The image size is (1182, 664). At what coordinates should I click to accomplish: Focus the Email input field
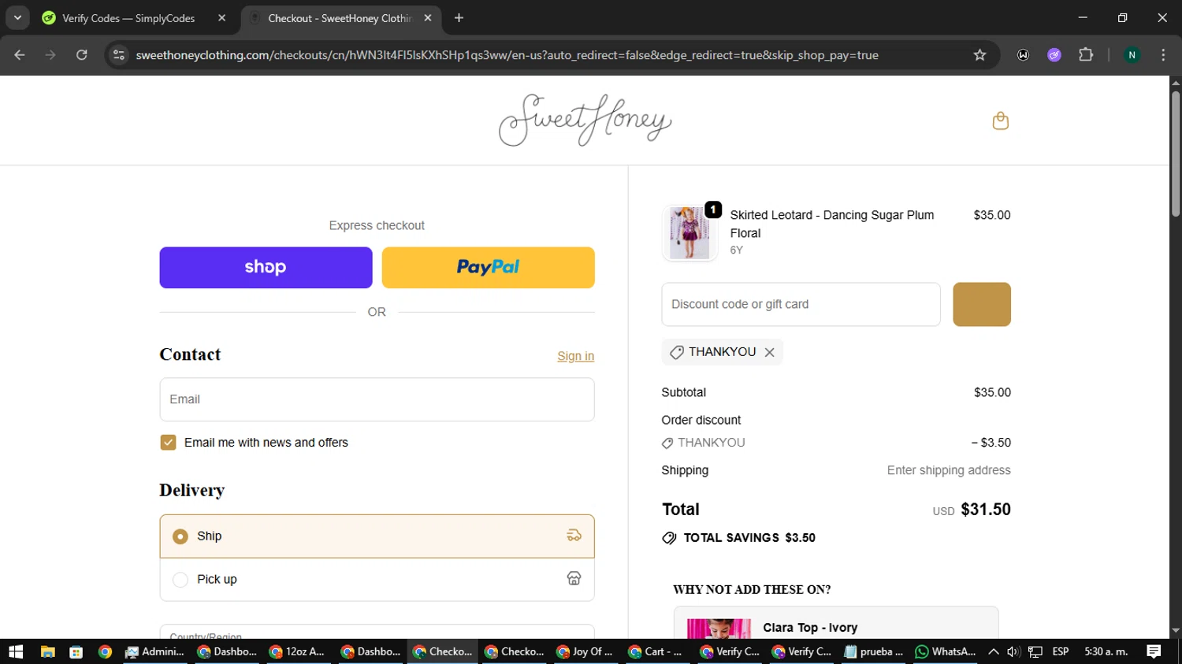(x=377, y=399)
